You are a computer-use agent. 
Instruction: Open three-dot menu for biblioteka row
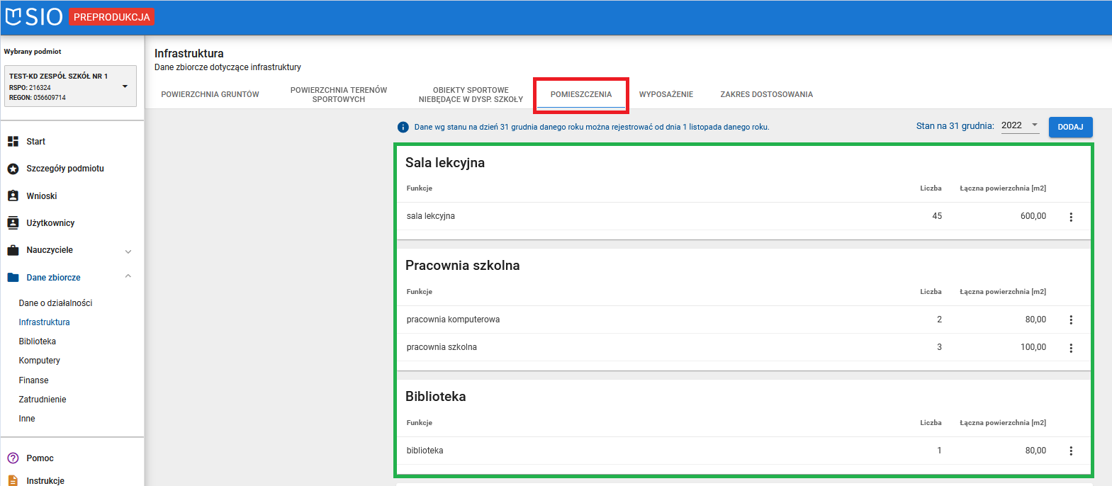1071,451
